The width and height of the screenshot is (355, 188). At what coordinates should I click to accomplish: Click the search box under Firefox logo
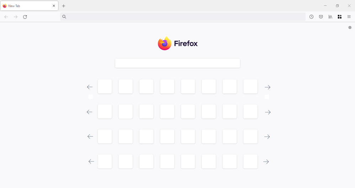coord(177,63)
